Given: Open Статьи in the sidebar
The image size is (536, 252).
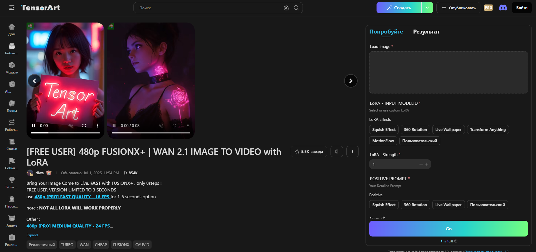Looking at the screenshot, I should [12, 144].
